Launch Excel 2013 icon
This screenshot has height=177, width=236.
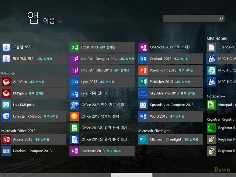(x=74, y=47)
